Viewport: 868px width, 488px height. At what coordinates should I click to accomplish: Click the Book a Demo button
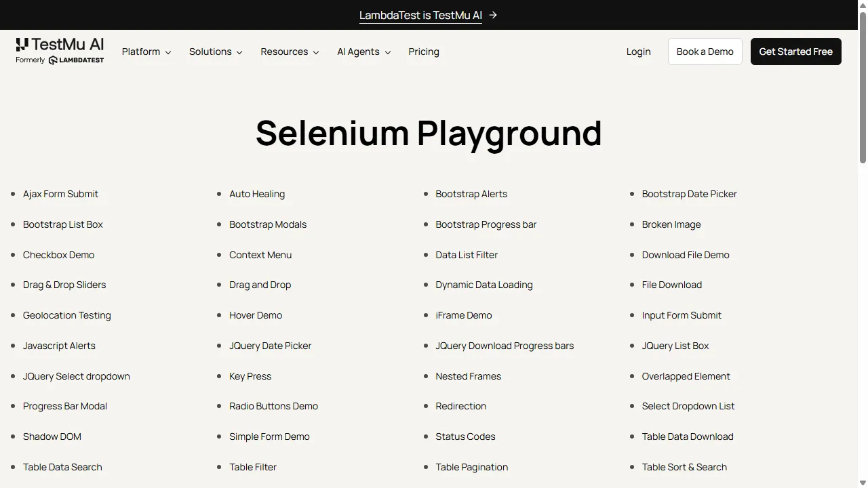pyautogui.click(x=705, y=52)
